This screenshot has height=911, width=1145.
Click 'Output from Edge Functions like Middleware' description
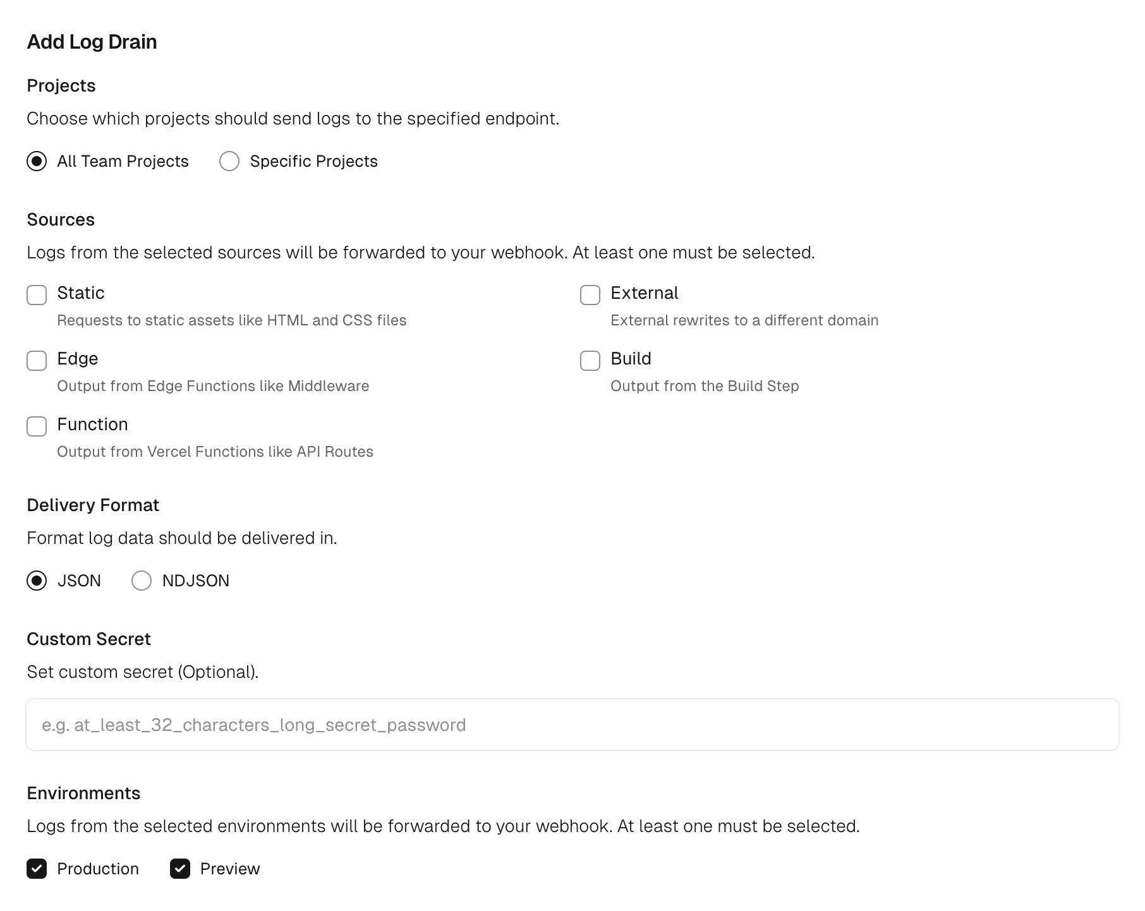pyautogui.click(x=213, y=386)
